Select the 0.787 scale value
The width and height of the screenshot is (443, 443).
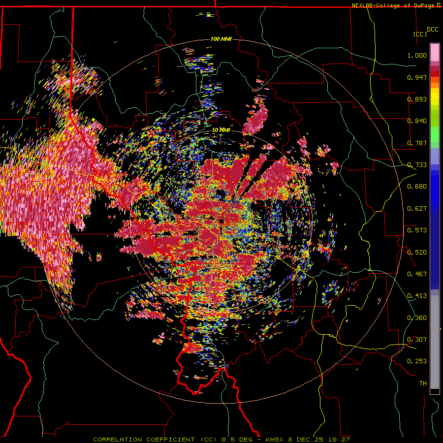tap(417, 143)
